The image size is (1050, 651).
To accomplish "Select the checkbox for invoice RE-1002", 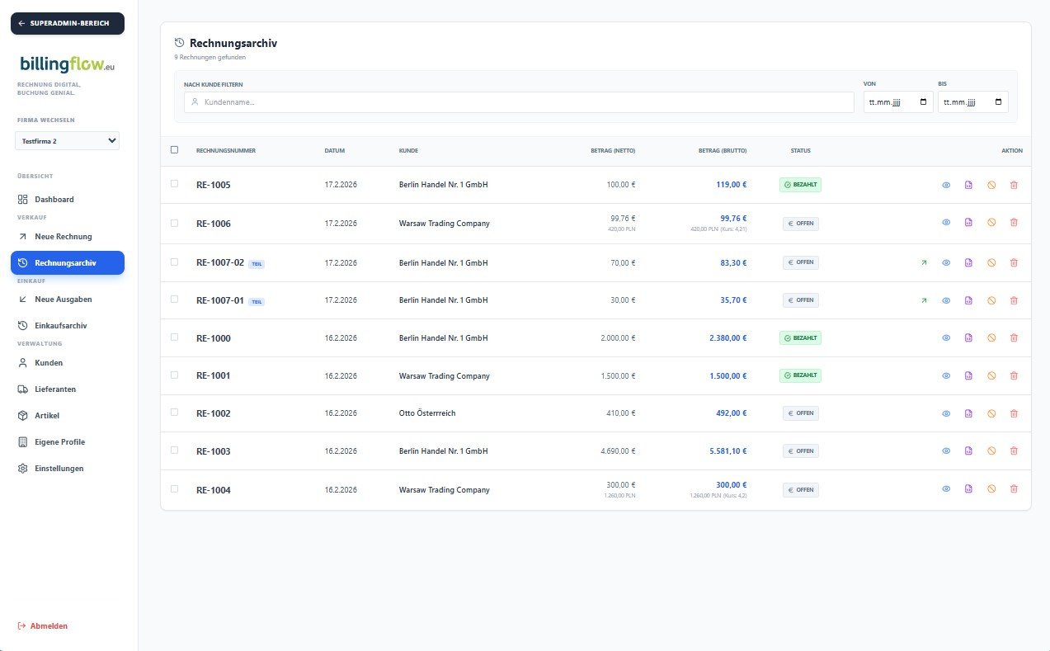I will pos(174,413).
